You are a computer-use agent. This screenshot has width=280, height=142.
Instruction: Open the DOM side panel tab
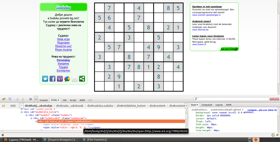pyautogui.click(x=229, y=105)
